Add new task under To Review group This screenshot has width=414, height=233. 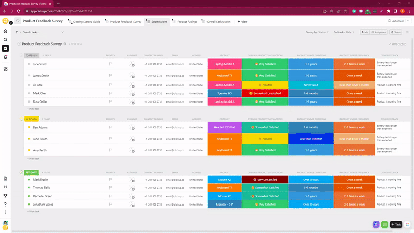tap(34, 109)
